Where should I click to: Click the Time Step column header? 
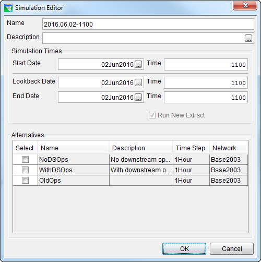(x=191, y=148)
